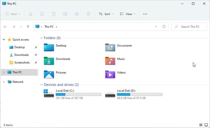
Task: Click the Pictures folder label
Action: [x=61, y=72]
